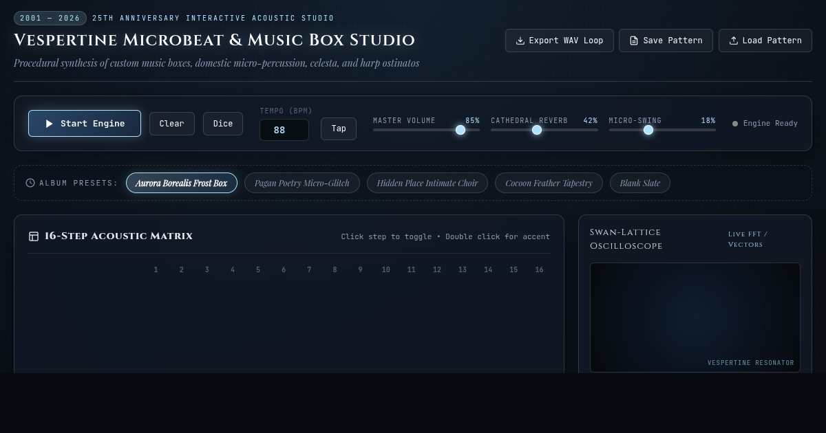The image size is (826, 433).
Task: Choose the Hidden Place Intimate Choir preset
Action: [x=427, y=183]
